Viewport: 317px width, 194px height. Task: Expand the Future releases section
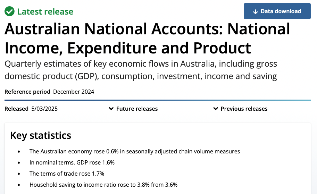pyautogui.click(x=133, y=109)
